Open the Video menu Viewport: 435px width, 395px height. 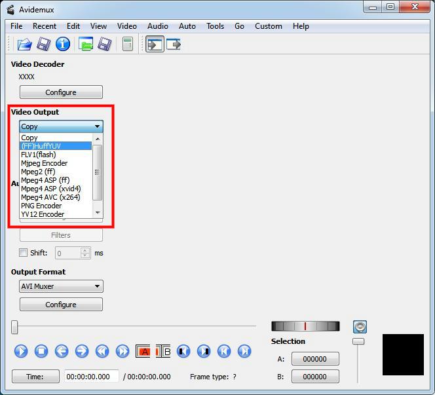coord(127,26)
